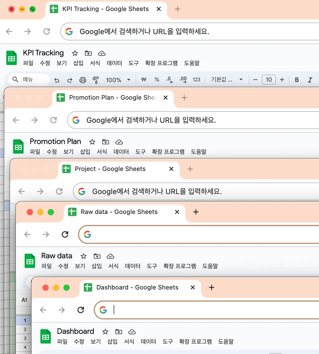Reload the Dashboard browser page

coord(81,310)
